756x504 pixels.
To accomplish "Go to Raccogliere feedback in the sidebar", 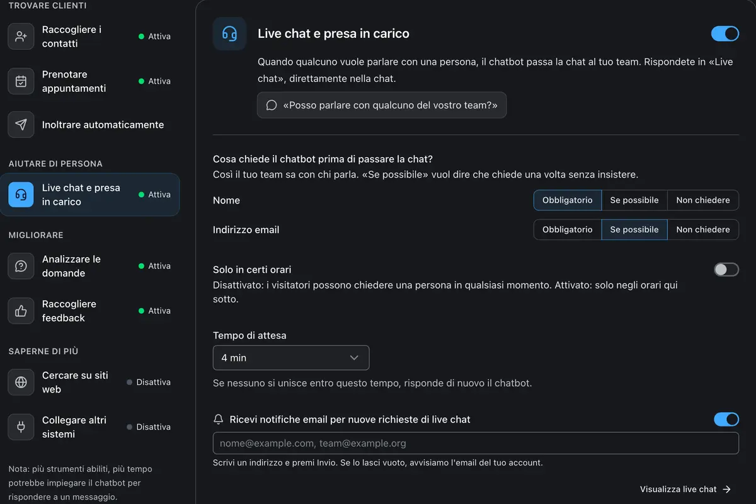I will click(x=89, y=311).
